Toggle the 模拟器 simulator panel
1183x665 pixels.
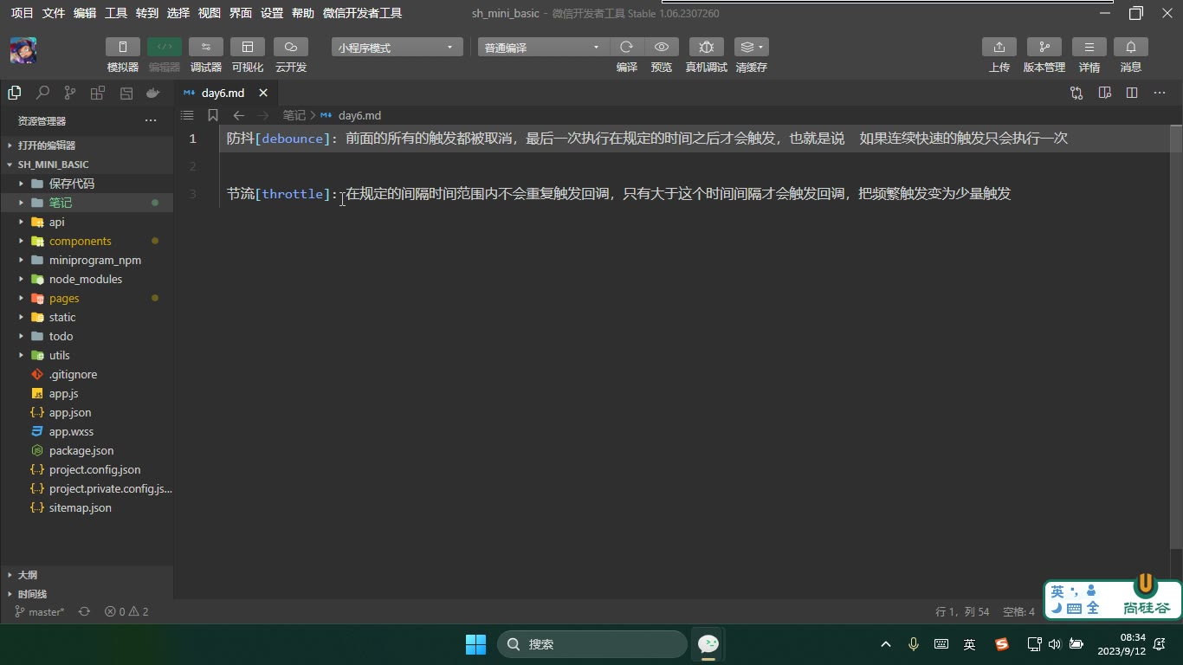(x=123, y=47)
